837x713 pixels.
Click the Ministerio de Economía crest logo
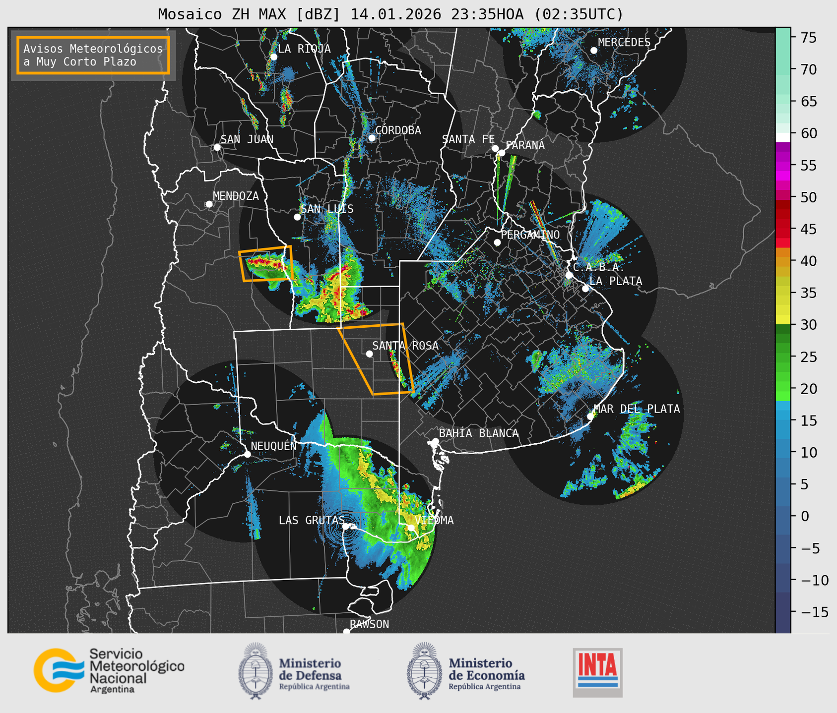(425, 670)
